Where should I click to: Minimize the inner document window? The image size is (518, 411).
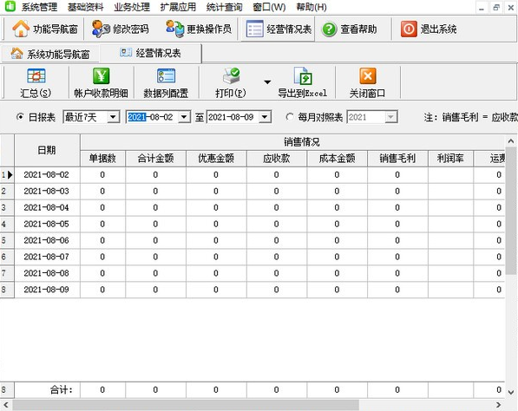point(482,8)
